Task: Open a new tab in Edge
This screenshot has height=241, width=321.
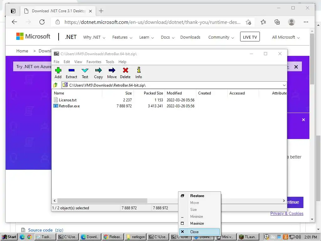Action: [101, 11]
